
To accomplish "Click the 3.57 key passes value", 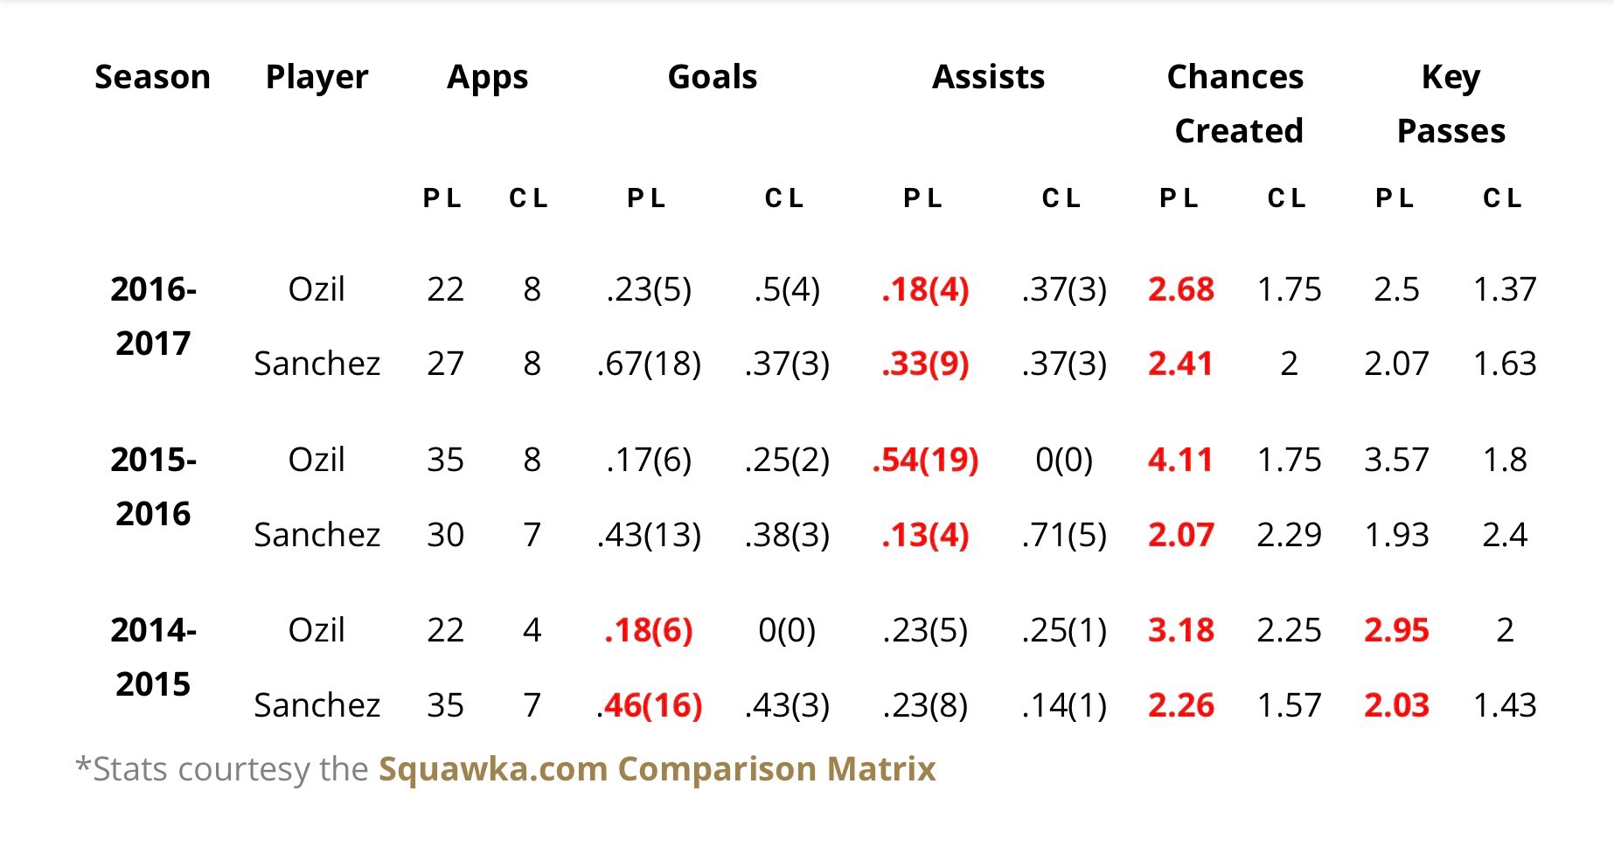I will (1396, 460).
